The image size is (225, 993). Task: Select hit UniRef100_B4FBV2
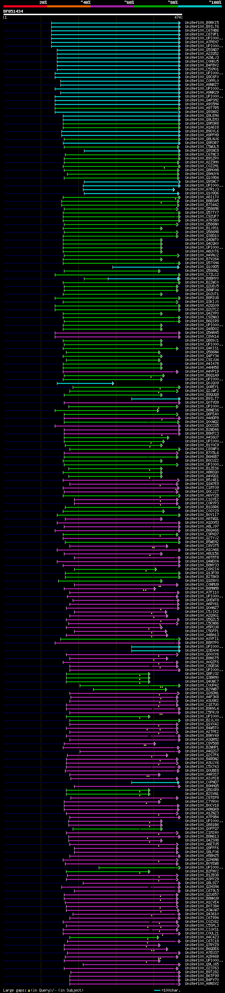202,65
